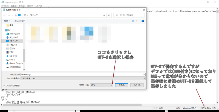The height and width of the screenshot is (112, 219).
Task: Open 編集(E) menu in Notepad
Action: pos(13,6)
